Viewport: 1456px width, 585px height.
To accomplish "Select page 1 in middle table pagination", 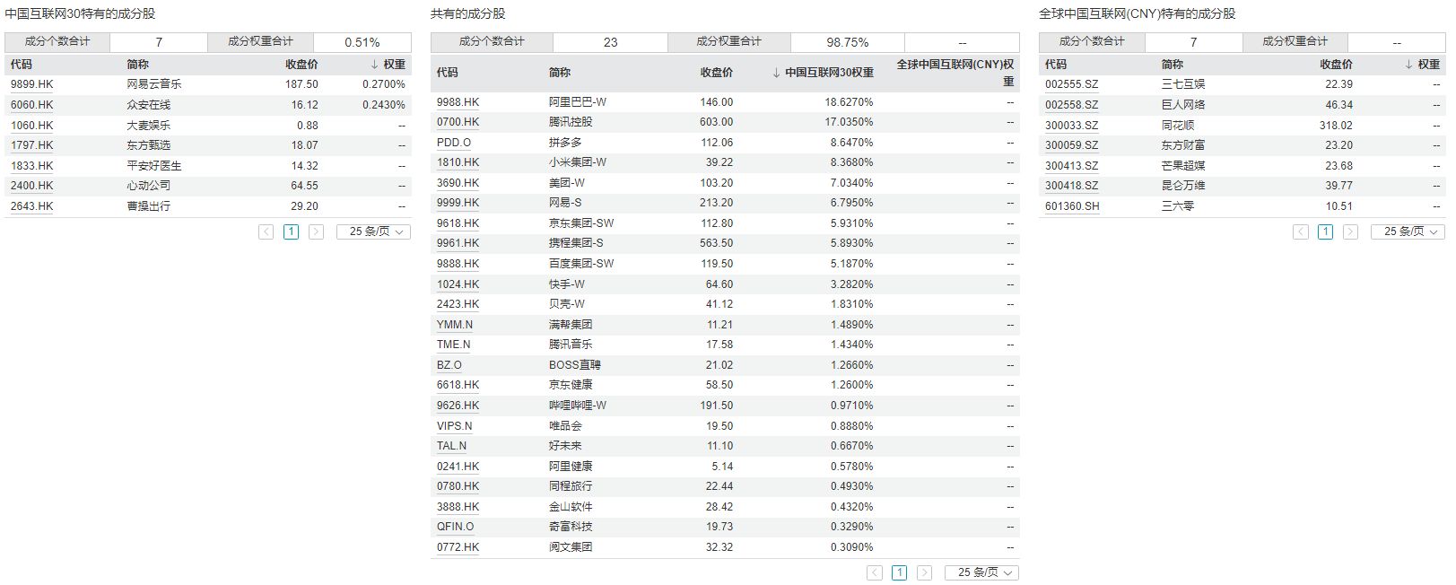I will (899, 572).
